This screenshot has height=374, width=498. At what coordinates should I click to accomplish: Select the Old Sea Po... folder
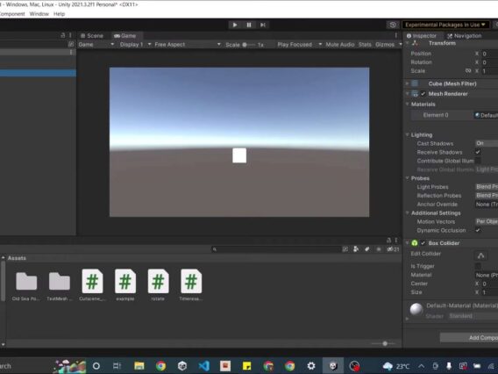click(x=26, y=285)
